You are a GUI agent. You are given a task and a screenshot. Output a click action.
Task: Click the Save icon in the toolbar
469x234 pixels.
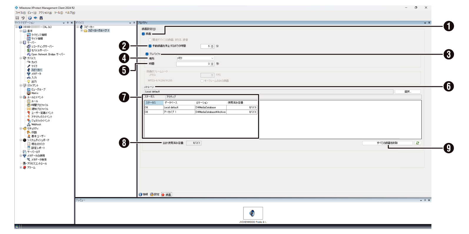tap(17, 18)
